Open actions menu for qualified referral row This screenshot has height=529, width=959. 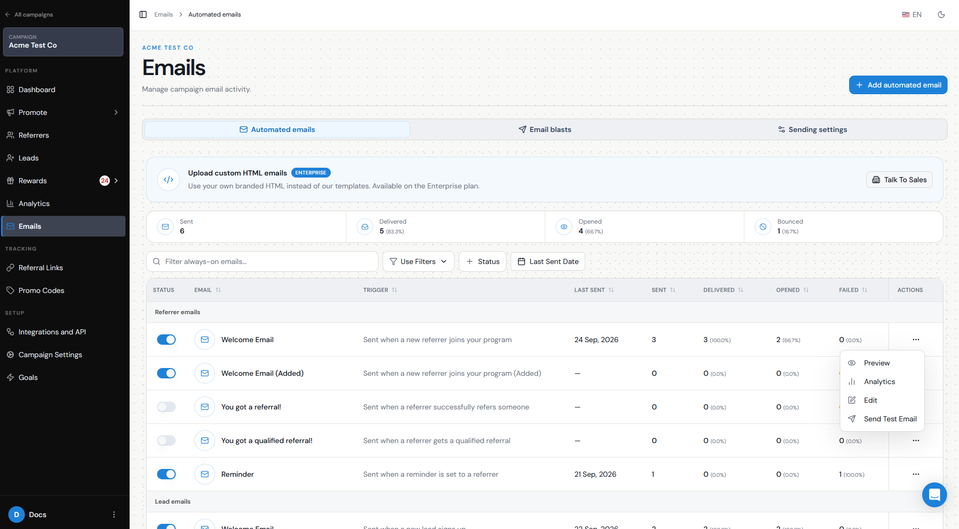tap(916, 440)
